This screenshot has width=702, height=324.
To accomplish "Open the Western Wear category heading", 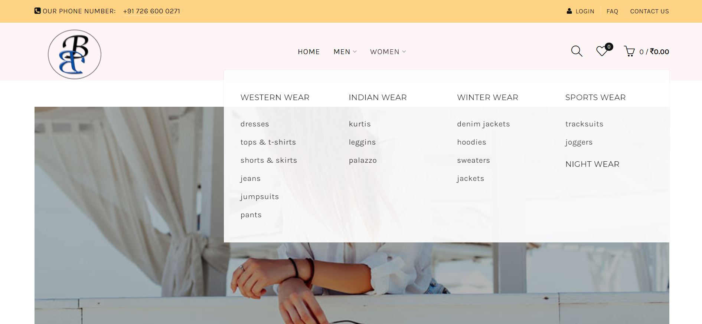I will (275, 97).
